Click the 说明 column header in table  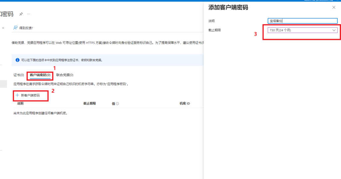(20, 103)
